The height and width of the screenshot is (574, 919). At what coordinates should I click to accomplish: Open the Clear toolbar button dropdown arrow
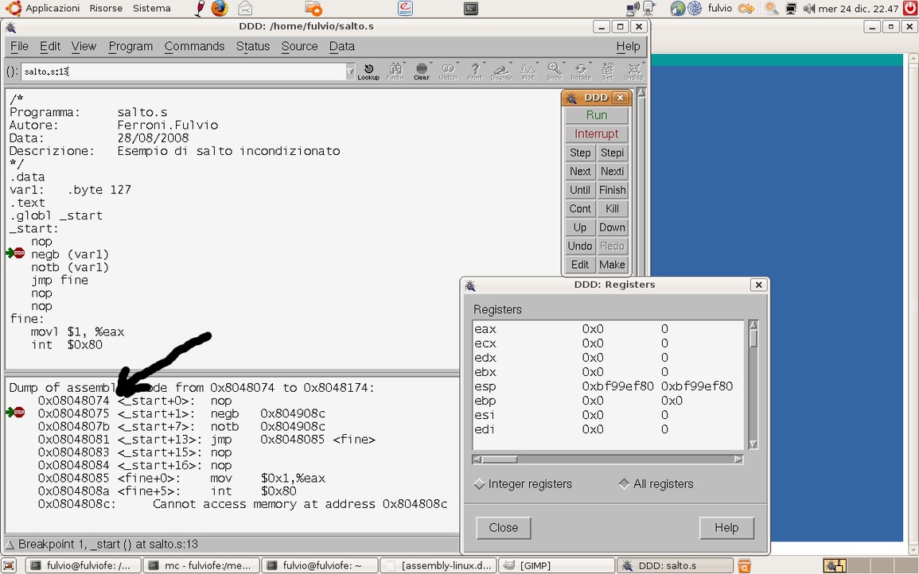(430, 64)
